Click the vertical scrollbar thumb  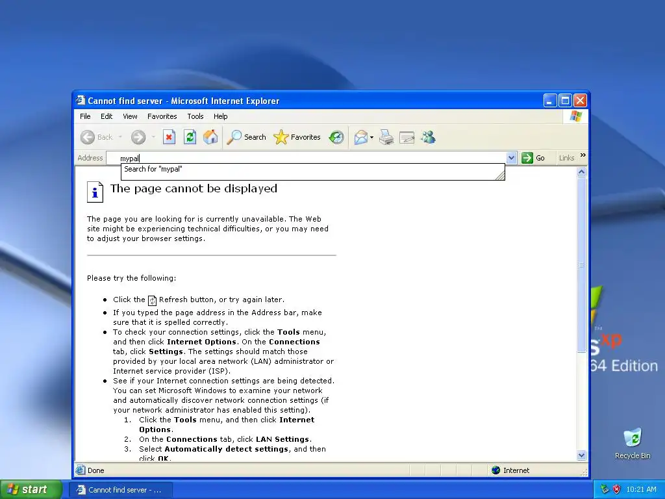[581, 265]
